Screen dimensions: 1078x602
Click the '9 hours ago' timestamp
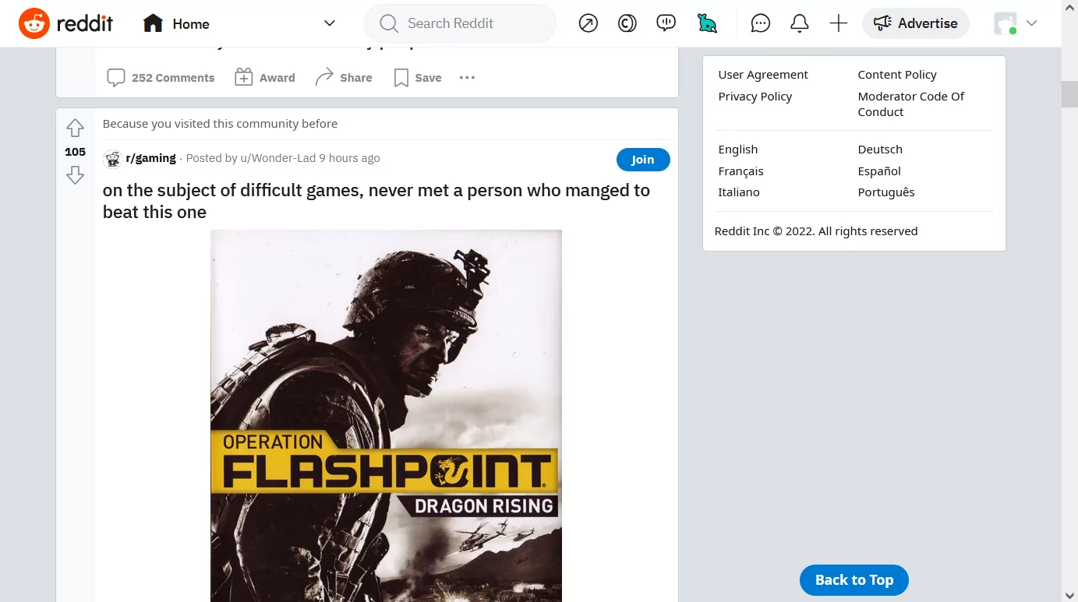[349, 158]
